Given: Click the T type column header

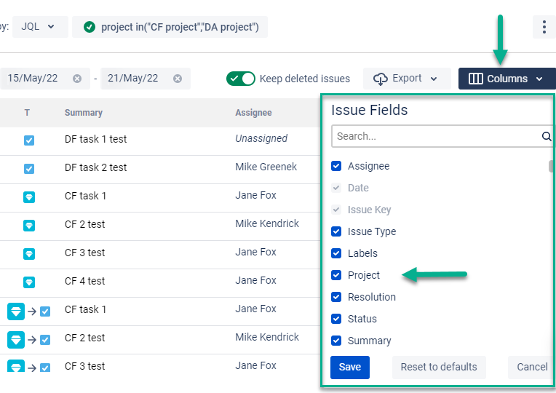Looking at the screenshot, I should (27, 113).
